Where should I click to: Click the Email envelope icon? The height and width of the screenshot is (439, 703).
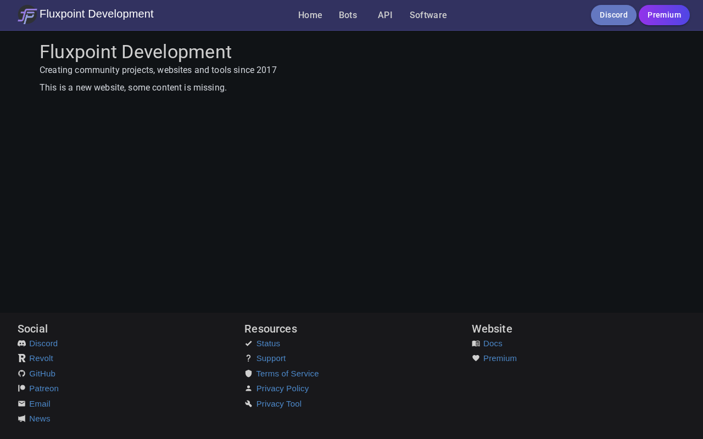[x=22, y=404]
